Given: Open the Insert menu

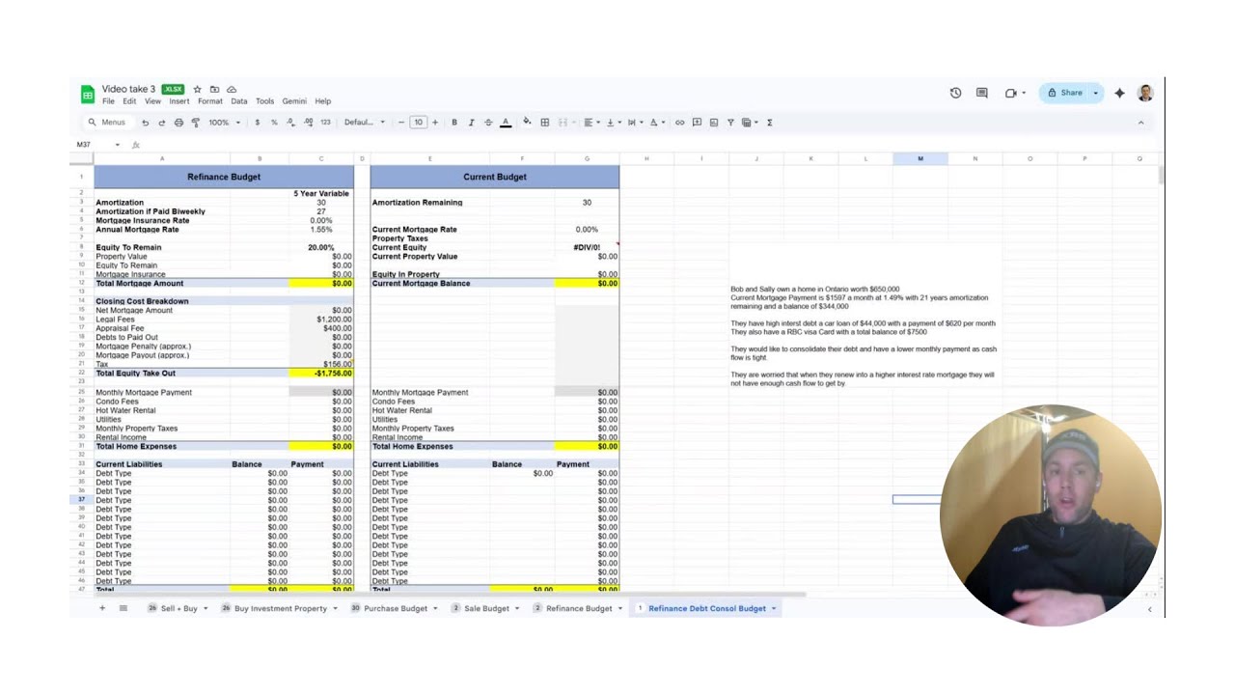Looking at the screenshot, I should tap(179, 101).
